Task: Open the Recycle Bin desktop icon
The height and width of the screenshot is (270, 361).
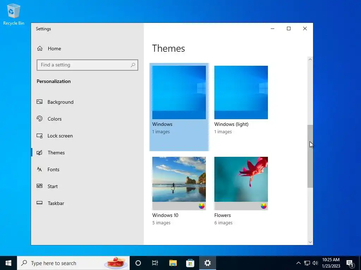Action: tap(14, 14)
